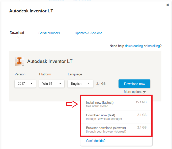Open the Platform Win 64 dropdown
Screen dimensions: 172x149
click(52, 84)
